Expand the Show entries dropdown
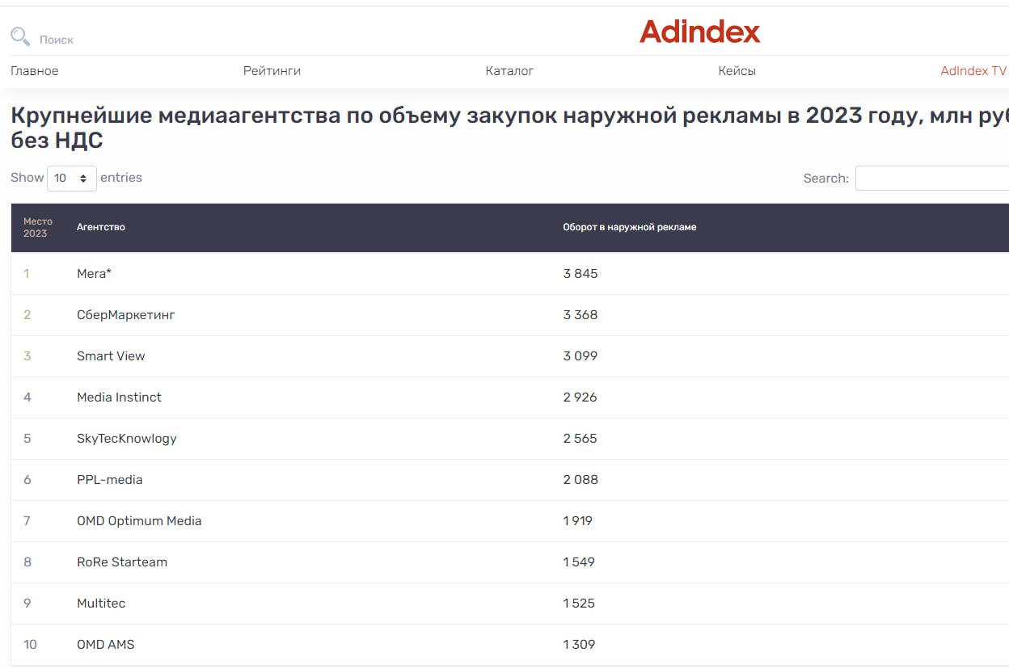1009x669 pixels. tap(72, 178)
